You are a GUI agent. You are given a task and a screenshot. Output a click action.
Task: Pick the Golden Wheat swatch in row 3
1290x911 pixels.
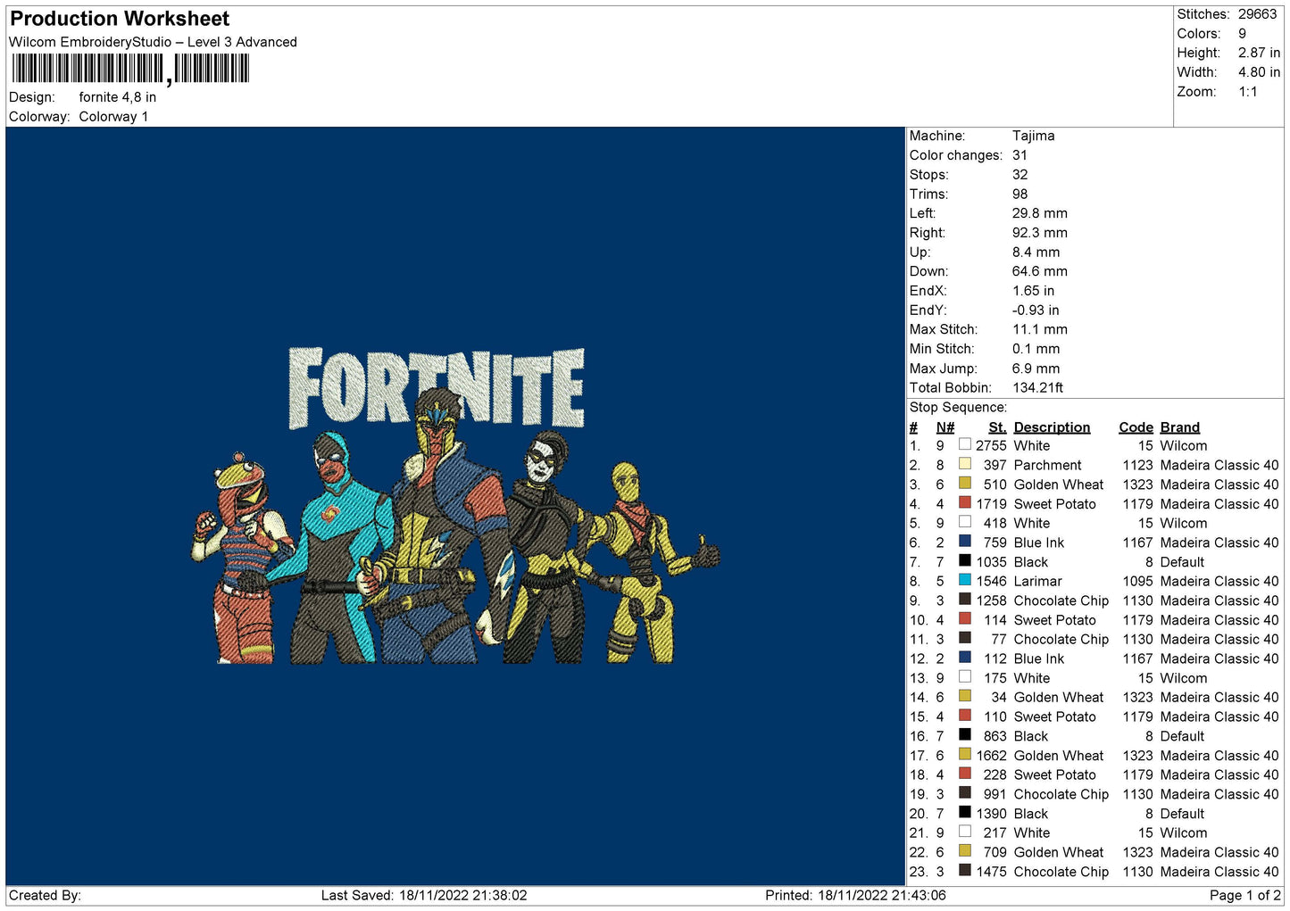point(964,483)
